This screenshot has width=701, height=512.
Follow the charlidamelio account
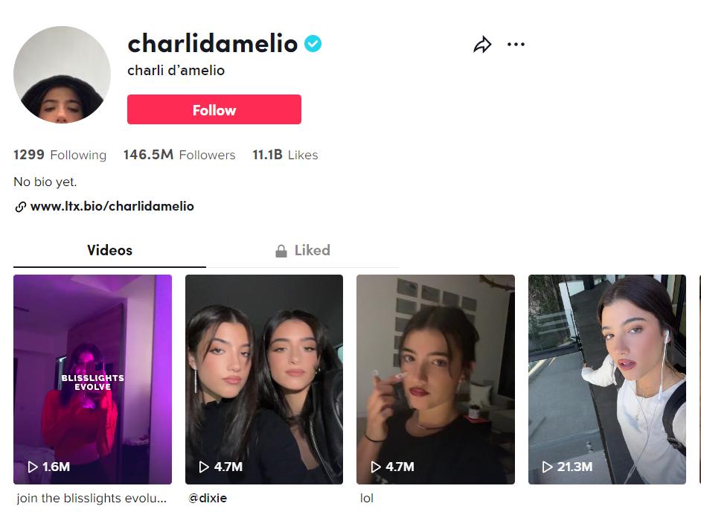coord(214,109)
